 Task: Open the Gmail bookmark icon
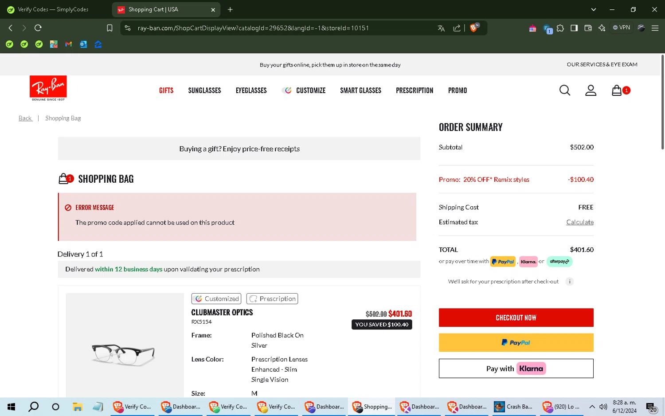coord(68,44)
